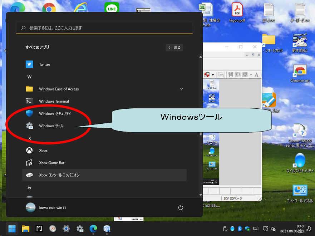This screenshot has height=236, width=315.
Task: Click the Windows Ease of Access folder icon
Action: (29, 89)
